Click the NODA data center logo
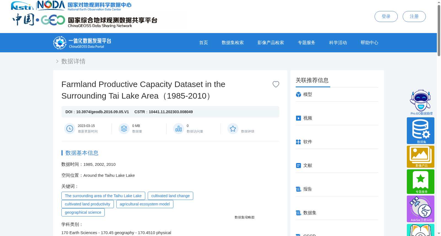Viewport: 441px width, 236px height. (x=84, y=6)
